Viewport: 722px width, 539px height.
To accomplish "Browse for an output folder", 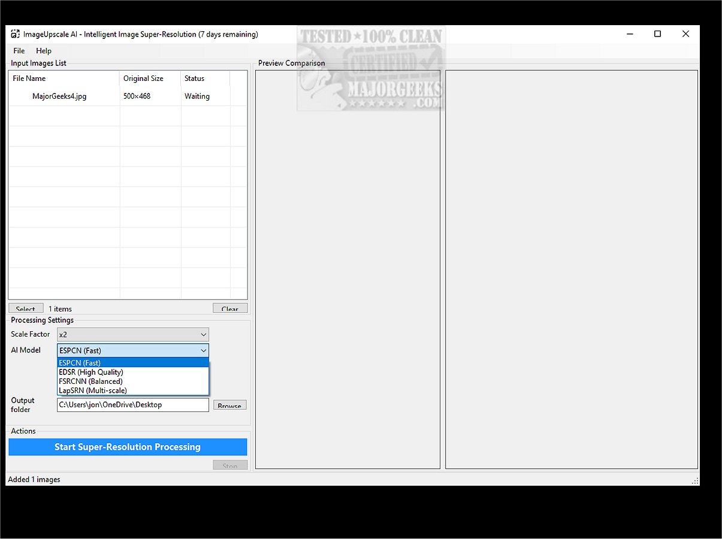I will click(x=229, y=405).
